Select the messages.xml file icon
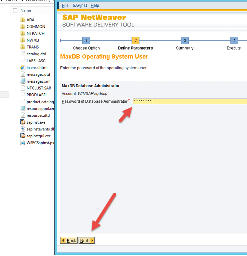This screenshot has height=256, width=247. pyautogui.click(x=23, y=81)
